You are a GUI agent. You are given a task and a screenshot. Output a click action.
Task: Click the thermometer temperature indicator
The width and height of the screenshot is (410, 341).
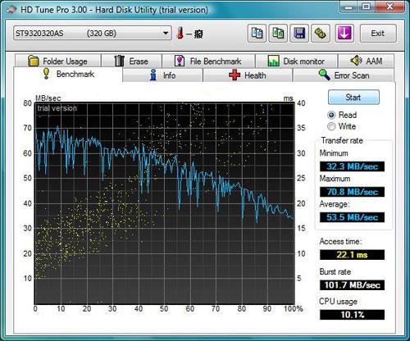click(180, 34)
